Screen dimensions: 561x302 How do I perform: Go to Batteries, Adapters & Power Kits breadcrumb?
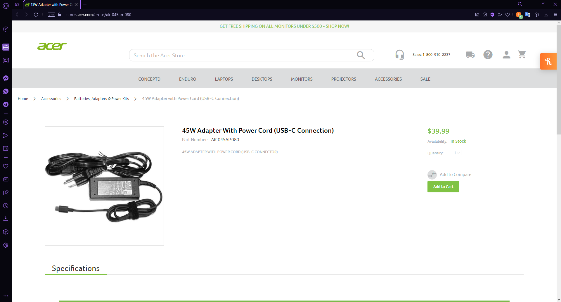coord(101,99)
